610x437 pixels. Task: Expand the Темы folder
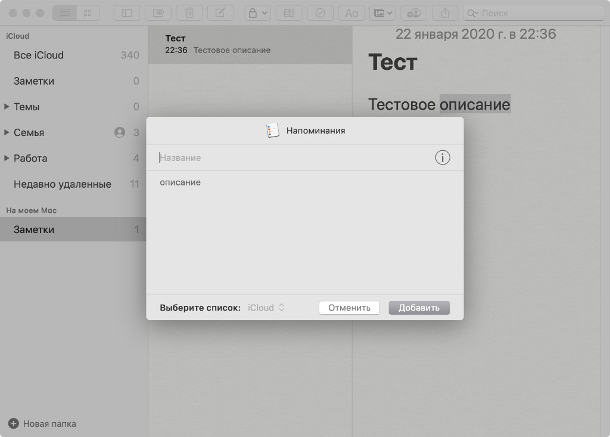click(7, 107)
